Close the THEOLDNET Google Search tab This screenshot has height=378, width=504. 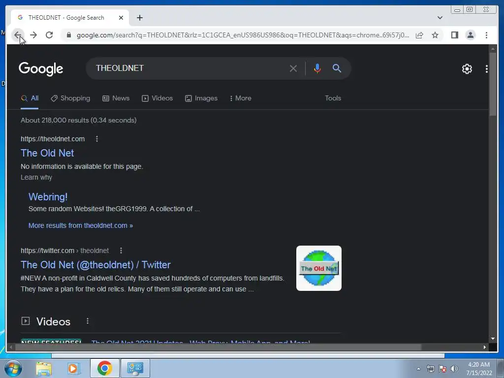pos(121,18)
